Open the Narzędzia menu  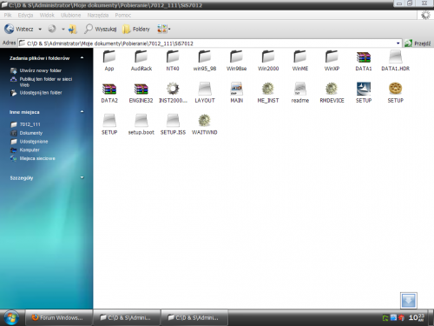pos(98,15)
